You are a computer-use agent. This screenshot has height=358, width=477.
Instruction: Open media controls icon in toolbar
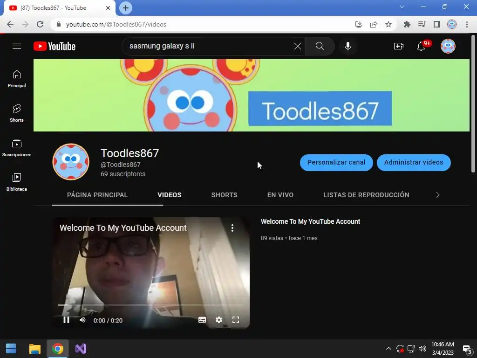tap(422, 24)
